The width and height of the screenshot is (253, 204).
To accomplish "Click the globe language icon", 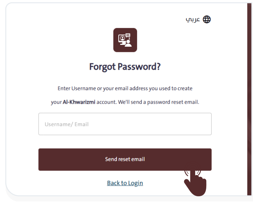I will click(207, 19).
